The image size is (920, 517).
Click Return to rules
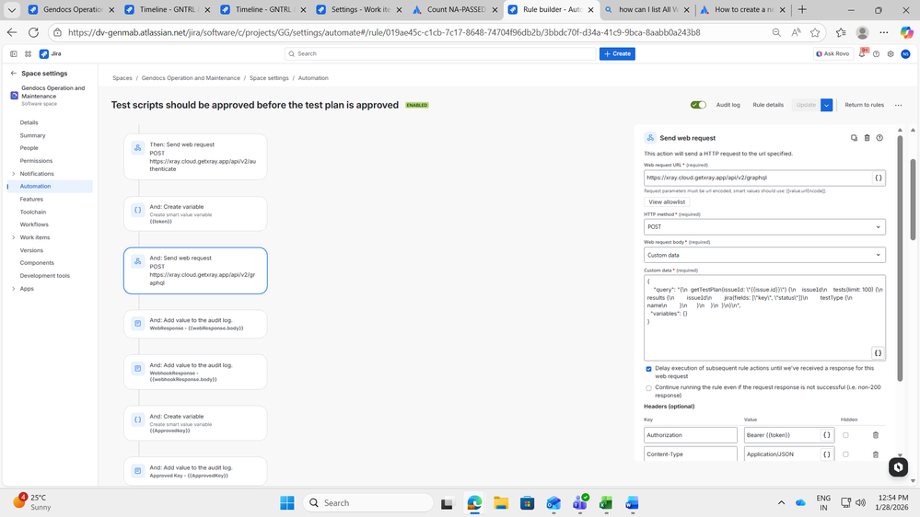click(x=864, y=105)
